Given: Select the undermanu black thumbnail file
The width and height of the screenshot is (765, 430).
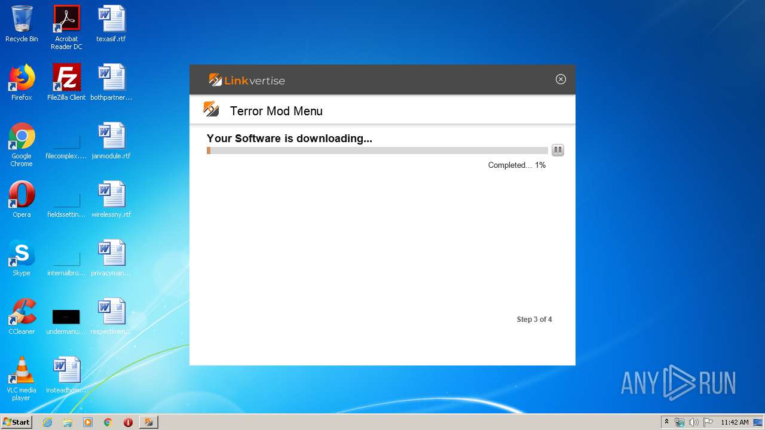Looking at the screenshot, I should 66,321.
